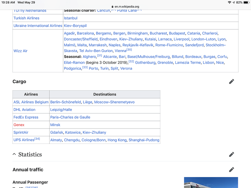Open citation [34] beside UPS Airlines

pos(37,139)
